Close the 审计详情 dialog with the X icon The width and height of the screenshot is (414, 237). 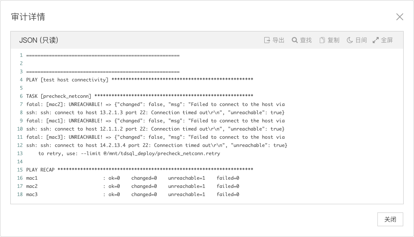[x=400, y=17]
